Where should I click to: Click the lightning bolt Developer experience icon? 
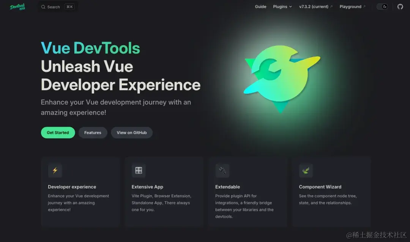pos(55,170)
